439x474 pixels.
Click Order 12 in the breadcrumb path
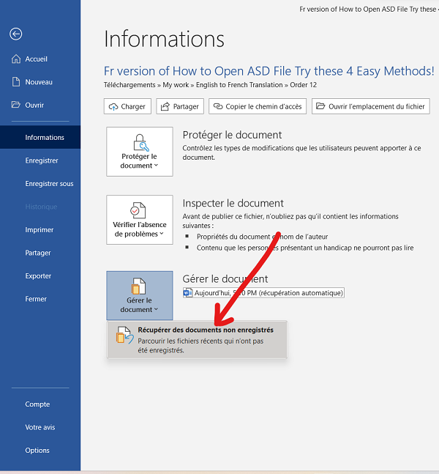pos(303,85)
